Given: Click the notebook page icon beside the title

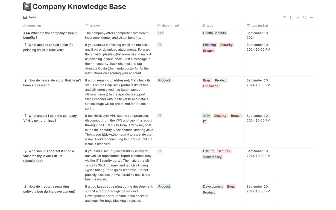Looking at the screenshot, I should pos(27,7).
